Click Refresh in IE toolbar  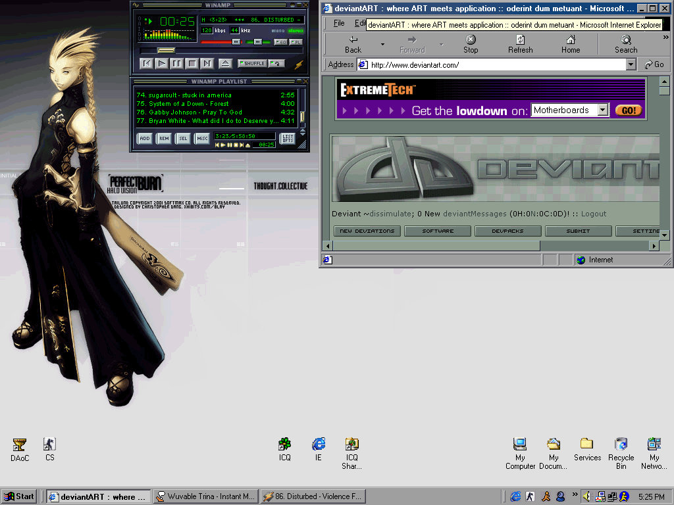[520, 44]
